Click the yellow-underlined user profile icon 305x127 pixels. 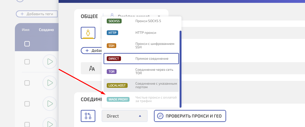(x=88, y=33)
